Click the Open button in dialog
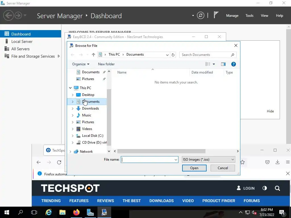This screenshot has width=291, height=218. [194, 168]
